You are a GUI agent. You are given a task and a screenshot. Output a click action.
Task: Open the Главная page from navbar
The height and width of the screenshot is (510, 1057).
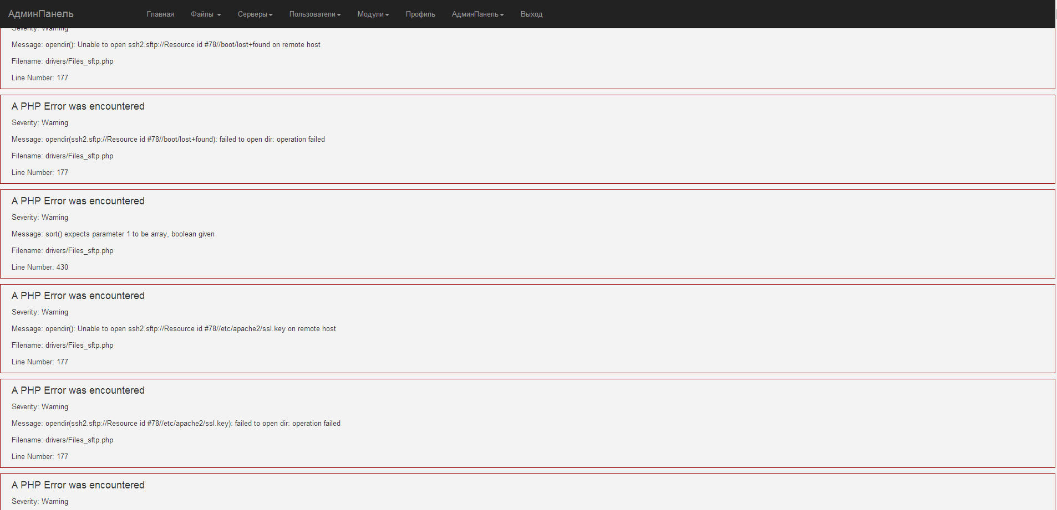point(160,14)
